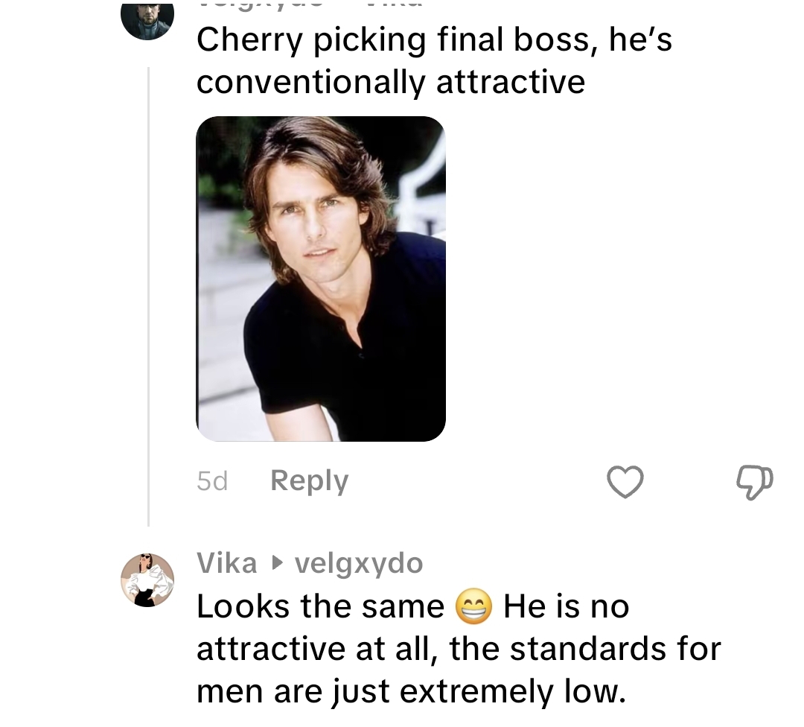
Task: Click the 5d timestamp
Action: tap(212, 482)
